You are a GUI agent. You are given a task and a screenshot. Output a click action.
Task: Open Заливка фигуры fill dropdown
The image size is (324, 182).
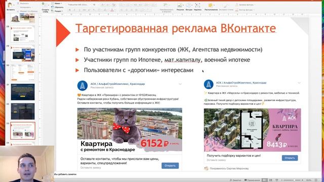tap(245, 5)
